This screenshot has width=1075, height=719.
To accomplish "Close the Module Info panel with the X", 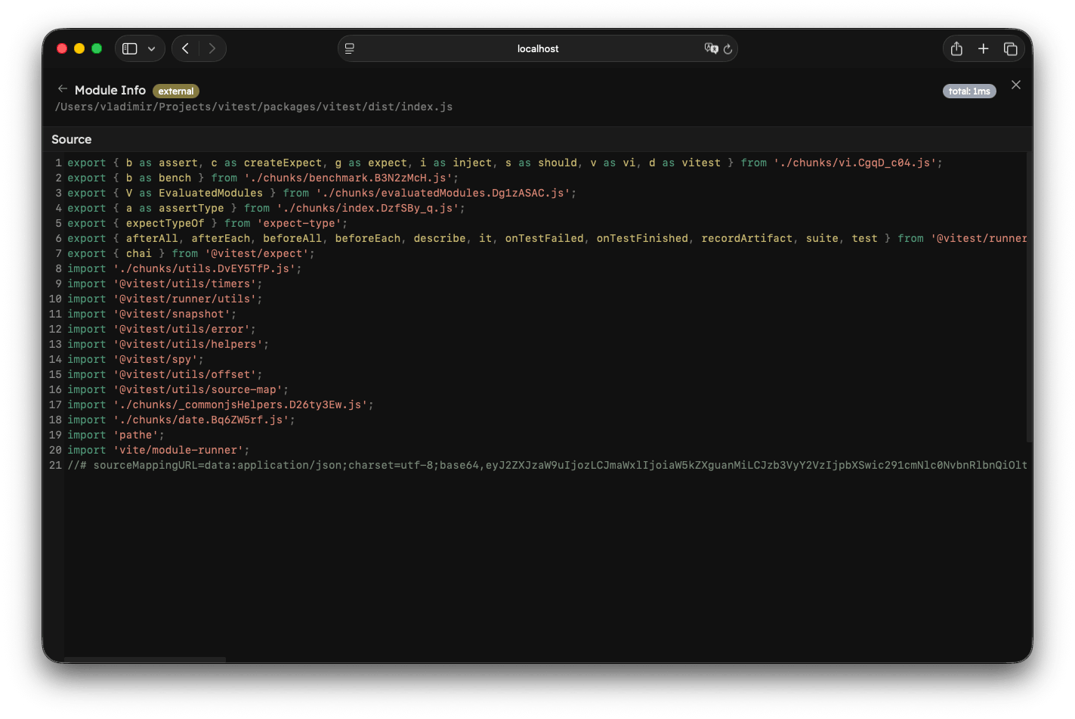I will coord(1016,85).
